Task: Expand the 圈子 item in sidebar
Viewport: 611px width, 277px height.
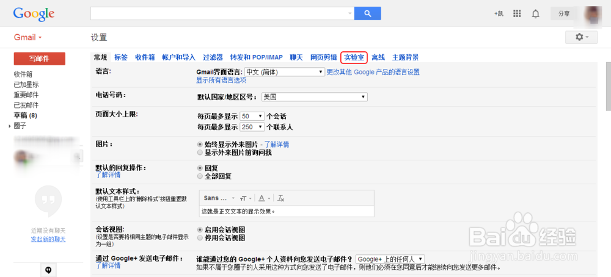Action: (9, 126)
